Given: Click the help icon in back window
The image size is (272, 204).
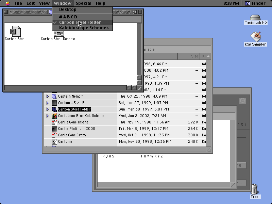Looking at the screenshot, I should [x=242, y=101].
